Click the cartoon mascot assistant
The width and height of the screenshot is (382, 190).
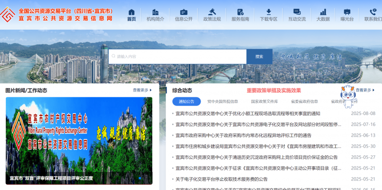(x=348, y=96)
